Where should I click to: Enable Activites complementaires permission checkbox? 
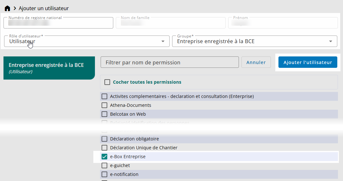click(x=104, y=96)
